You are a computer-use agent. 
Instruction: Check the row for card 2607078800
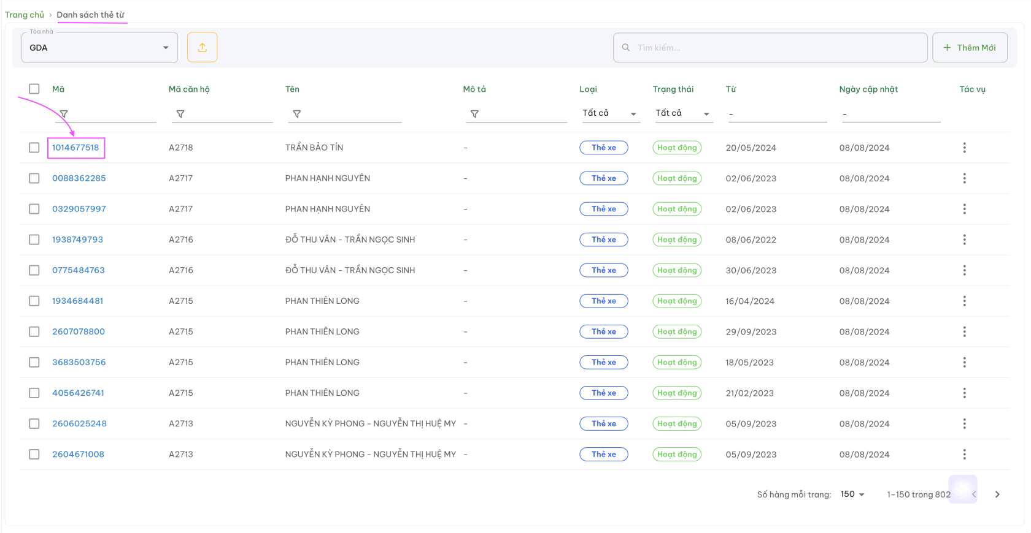pyautogui.click(x=34, y=331)
